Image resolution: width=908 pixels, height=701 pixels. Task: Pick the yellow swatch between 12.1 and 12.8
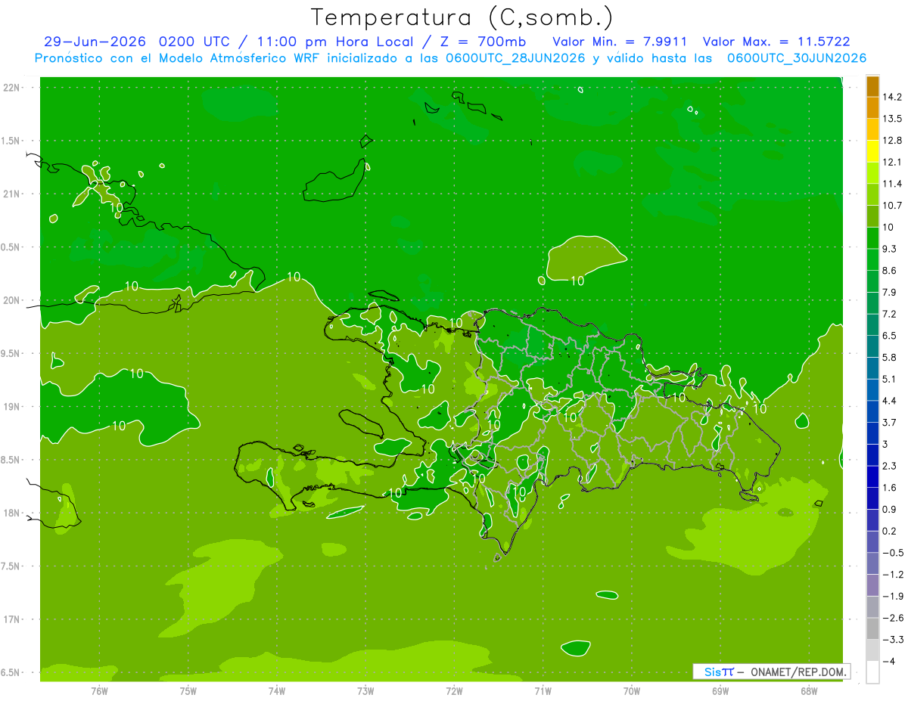pyautogui.click(x=872, y=151)
